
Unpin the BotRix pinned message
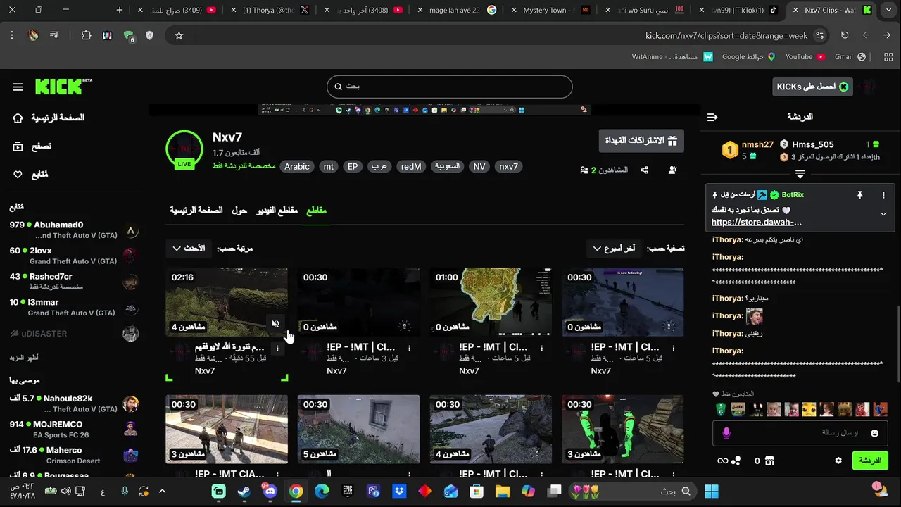(x=859, y=195)
